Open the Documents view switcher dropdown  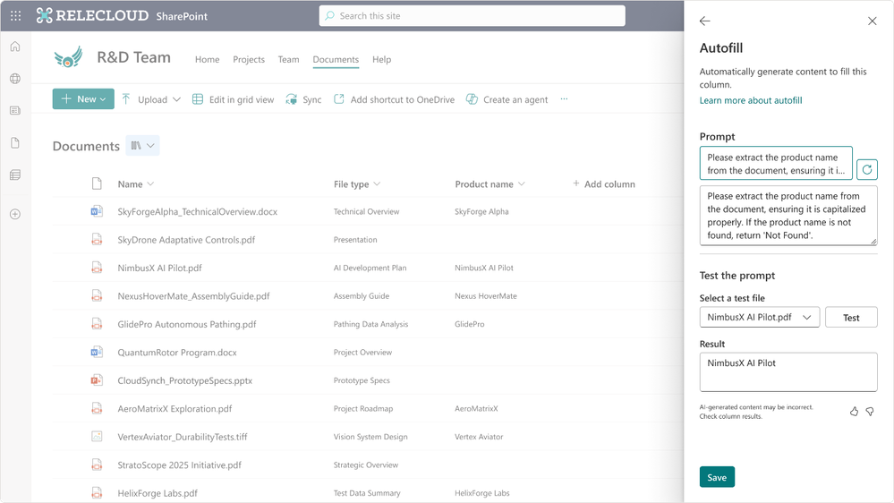point(143,146)
